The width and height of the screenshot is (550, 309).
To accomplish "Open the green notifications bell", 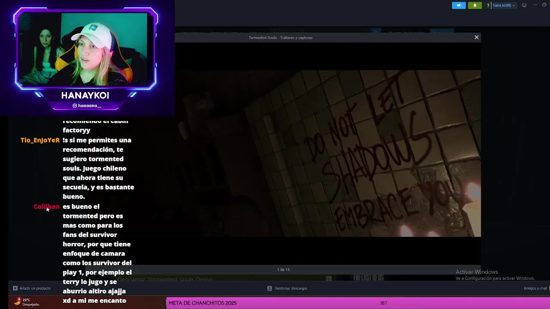I will point(475,5).
